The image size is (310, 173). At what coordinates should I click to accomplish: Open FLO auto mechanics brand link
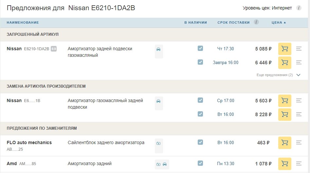(x=29, y=143)
